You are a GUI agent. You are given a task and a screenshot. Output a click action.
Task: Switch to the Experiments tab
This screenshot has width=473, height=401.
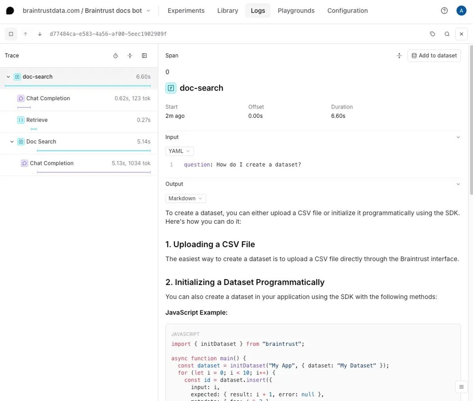pos(186,11)
